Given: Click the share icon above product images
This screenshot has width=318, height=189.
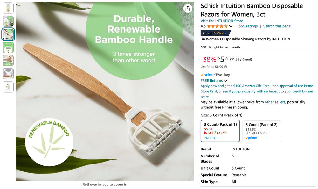Looking at the screenshot, I should pos(188,9).
